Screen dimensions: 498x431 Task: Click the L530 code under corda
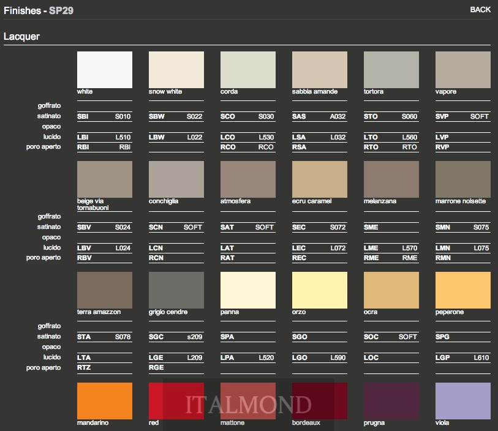click(266, 137)
